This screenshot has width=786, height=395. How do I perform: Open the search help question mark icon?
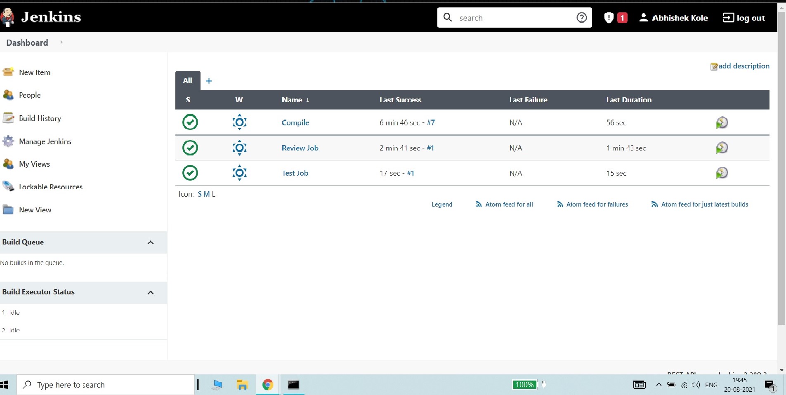click(x=581, y=17)
